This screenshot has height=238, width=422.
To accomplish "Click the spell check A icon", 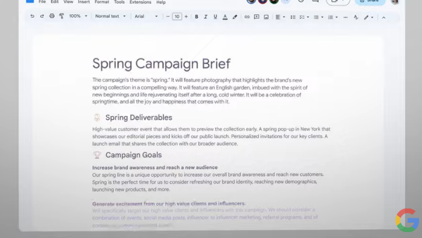I will (356, 18).
